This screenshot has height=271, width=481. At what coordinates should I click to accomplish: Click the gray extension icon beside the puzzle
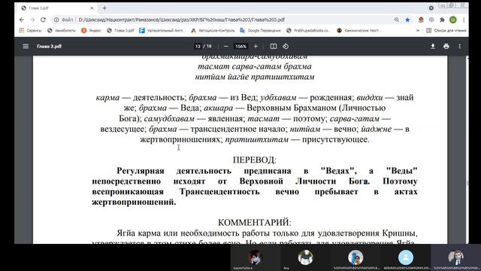[431, 20]
